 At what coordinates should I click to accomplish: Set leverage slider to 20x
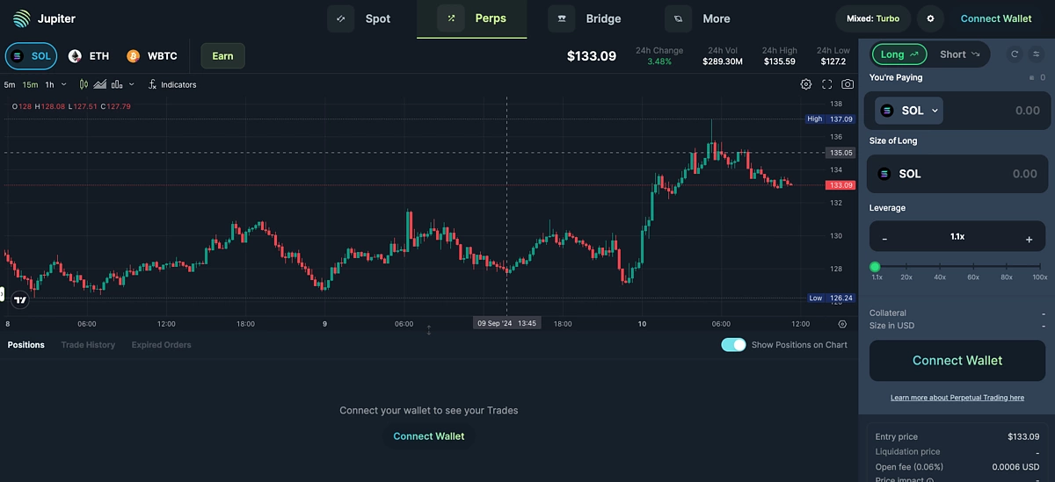coord(906,268)
